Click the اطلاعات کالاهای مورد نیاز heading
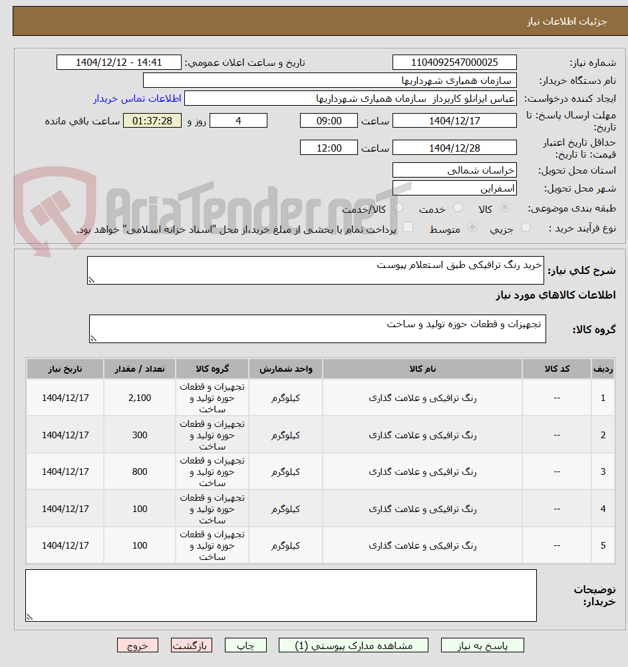 pyautogui.click(x=555, y=295)
